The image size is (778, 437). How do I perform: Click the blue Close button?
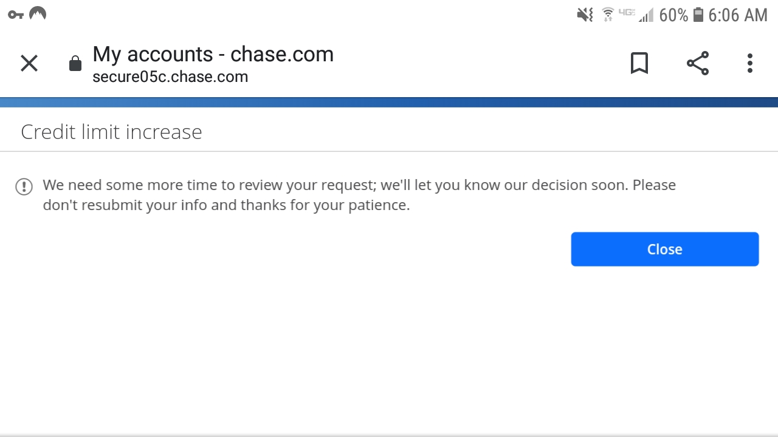664,249
